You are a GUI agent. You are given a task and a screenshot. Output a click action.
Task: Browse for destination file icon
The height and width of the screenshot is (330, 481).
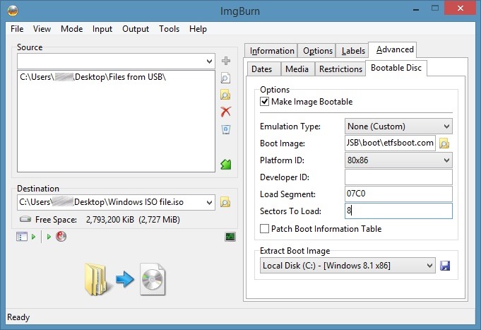pyautogui.click(x=225, y=202)
